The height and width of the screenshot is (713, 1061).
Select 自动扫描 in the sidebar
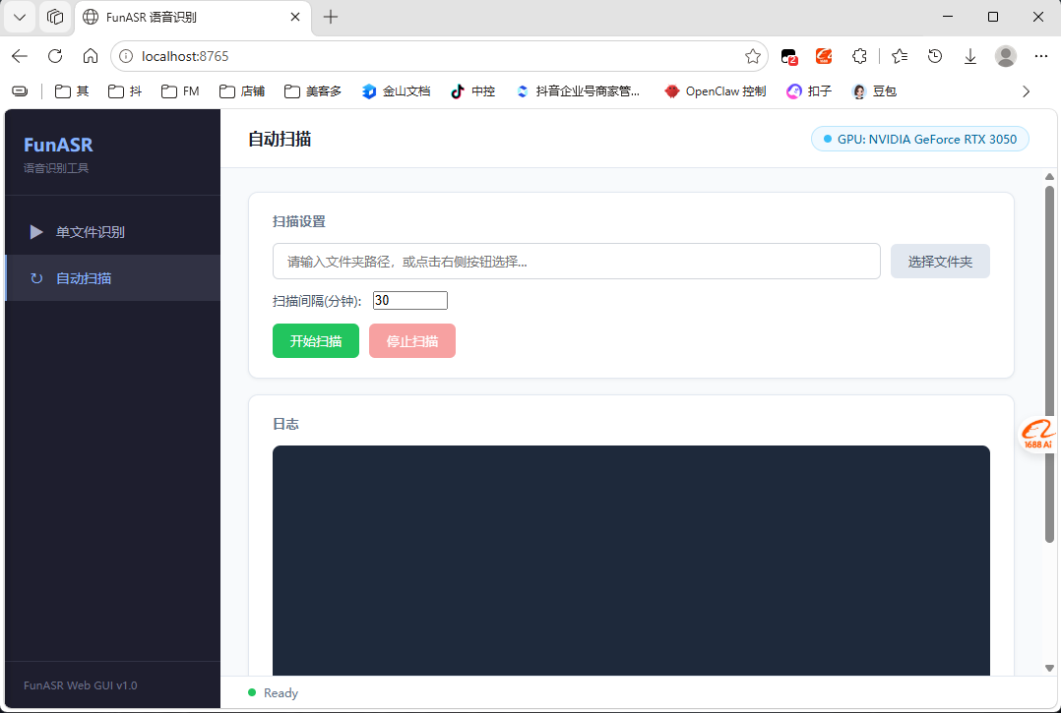pos(112,277)
